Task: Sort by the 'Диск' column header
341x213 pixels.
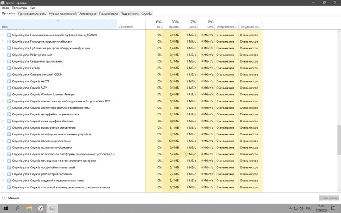Action: (189, 24)
